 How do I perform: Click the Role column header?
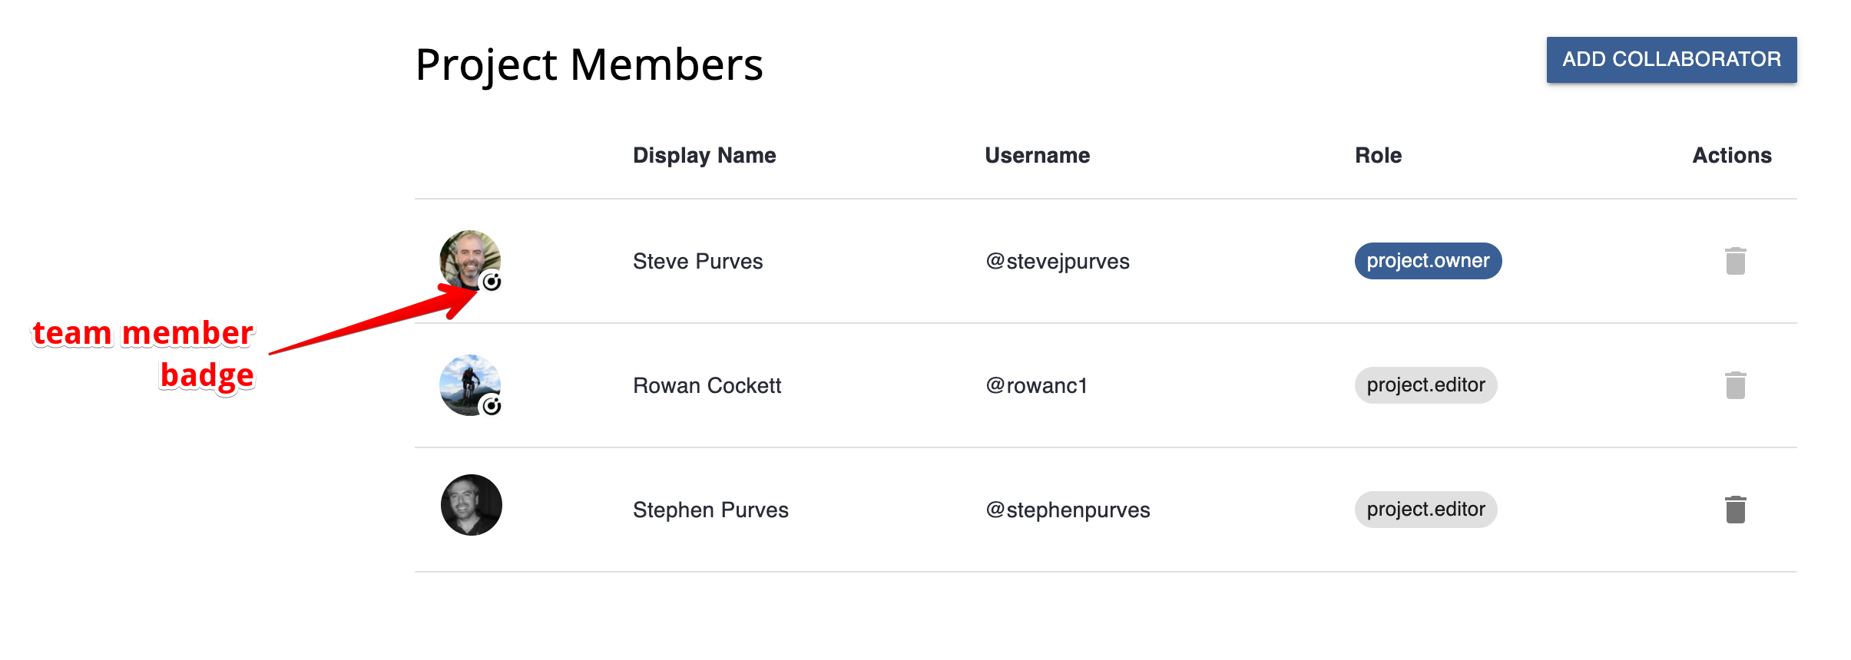tap(1379, 156)
